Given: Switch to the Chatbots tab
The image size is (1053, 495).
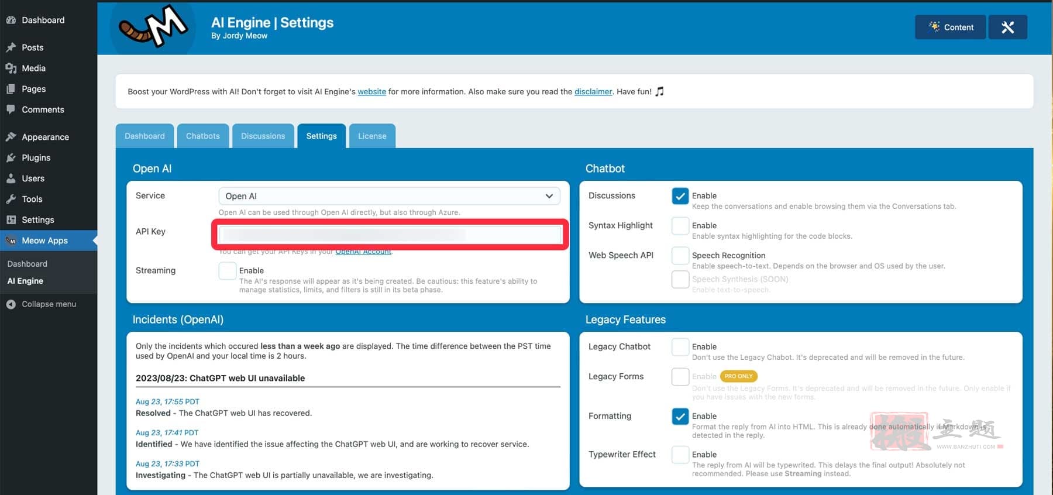Looking at the screenshot, I should tap(203, 136).
